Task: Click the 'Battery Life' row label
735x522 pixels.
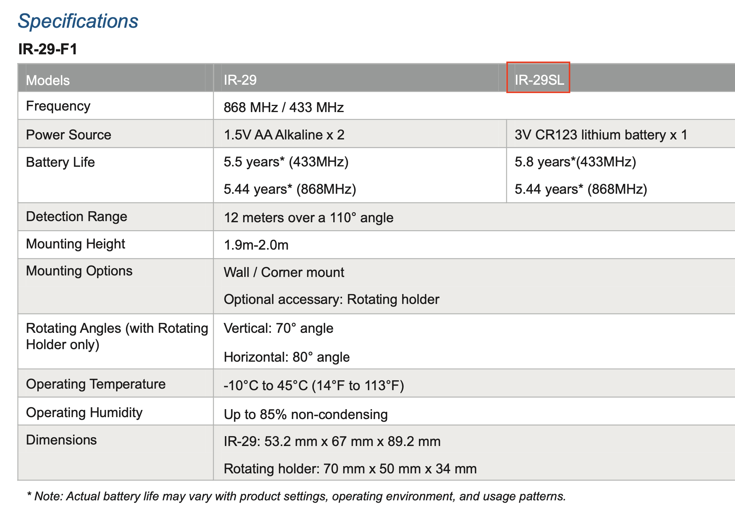Action: click(60, 162)
